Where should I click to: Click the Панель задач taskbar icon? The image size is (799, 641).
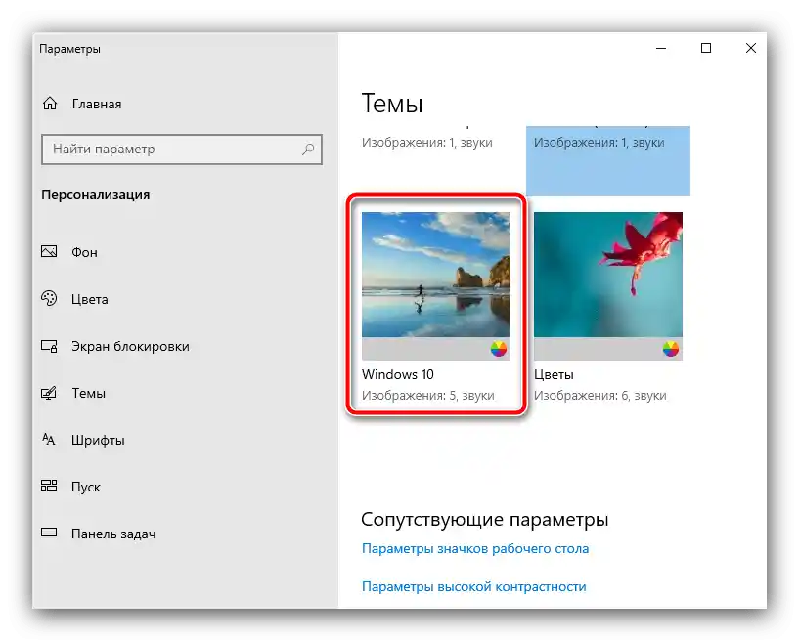pos(49,533)
